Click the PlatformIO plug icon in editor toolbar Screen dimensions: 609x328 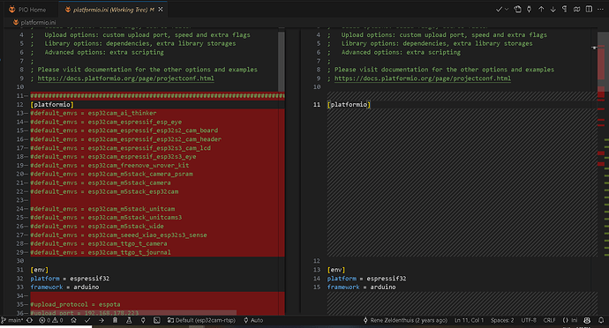coord(529,10)
